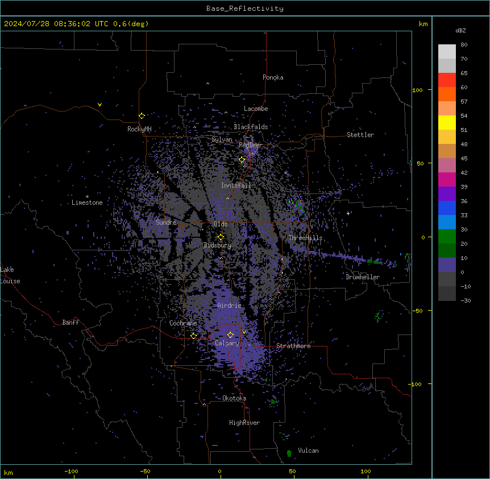The height and width of the screenshot is (479, 490).
Task: Select the purple 36-39 dBZ legend swatch
Action: coord(447,194)
